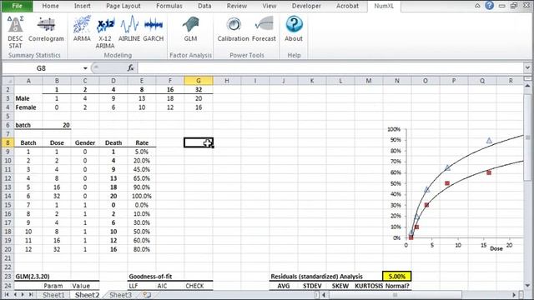Image resolution: width=534 pixels, height=300 pixels.
Task: Click the Name Box showing G8
Action: [x=41, y=68]
